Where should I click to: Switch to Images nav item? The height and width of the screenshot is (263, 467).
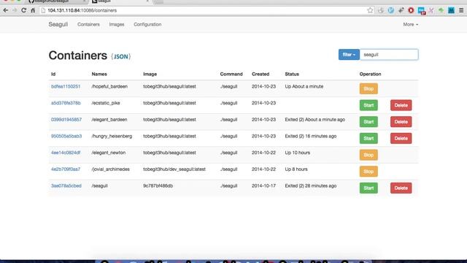click(x=117, y=24)
